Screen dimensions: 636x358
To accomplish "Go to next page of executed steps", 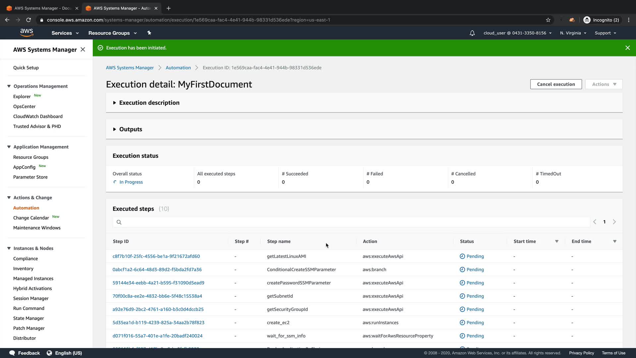I will pyautogui.click(x=614, y=222).
